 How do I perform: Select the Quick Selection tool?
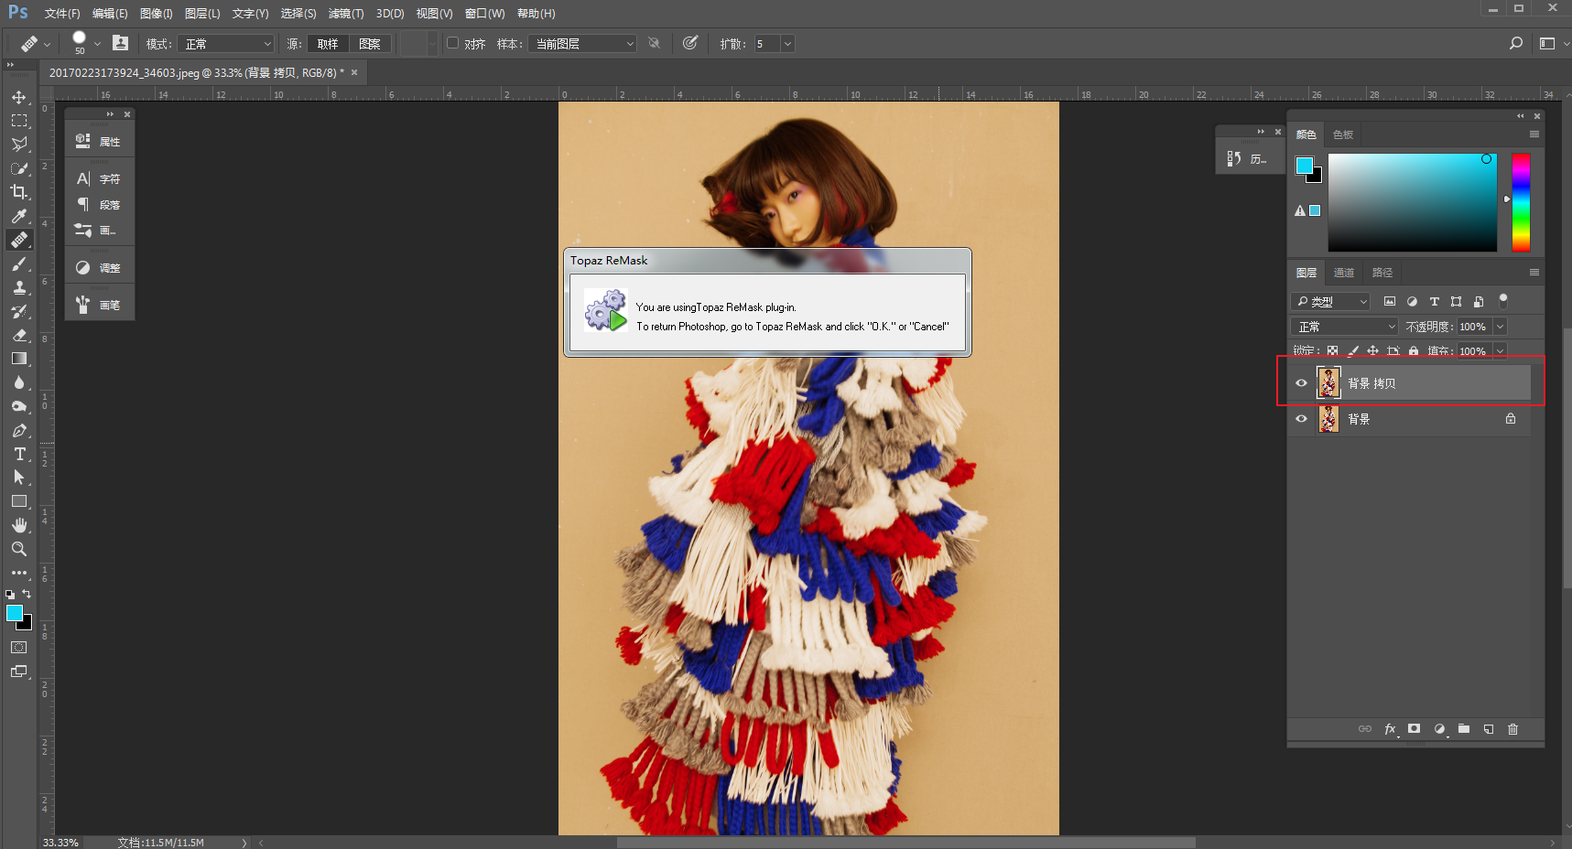point(18,168)
